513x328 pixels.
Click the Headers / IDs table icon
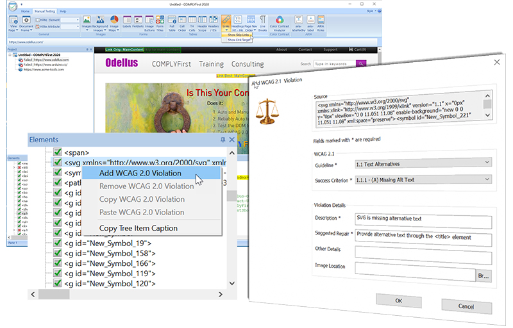(x=214, y=23)
